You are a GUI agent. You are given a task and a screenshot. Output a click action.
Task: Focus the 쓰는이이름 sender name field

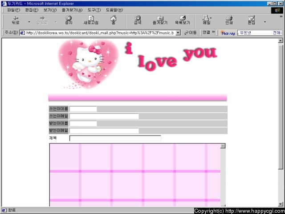click(x=83, y=109)
